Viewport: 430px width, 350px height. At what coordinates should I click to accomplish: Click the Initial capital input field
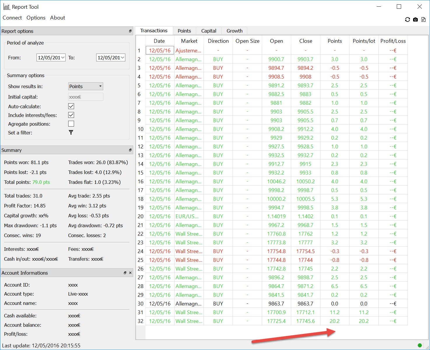click(x=85, y=97)
